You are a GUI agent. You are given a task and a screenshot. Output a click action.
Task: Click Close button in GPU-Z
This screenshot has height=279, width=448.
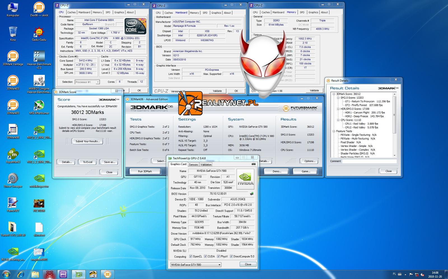click(248, 264)
